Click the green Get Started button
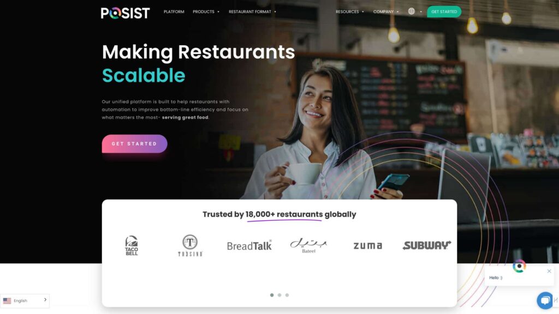The width and height of the screenshot is (559, 314). [x=444, y=12]
